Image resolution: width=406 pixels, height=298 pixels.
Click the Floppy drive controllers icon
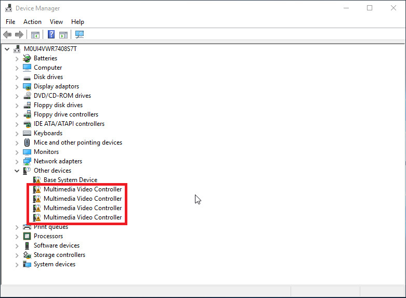pyautogui.click(x=27, y=114)
